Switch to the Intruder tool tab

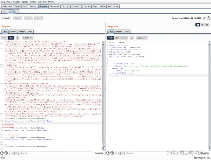pos(33,6)
